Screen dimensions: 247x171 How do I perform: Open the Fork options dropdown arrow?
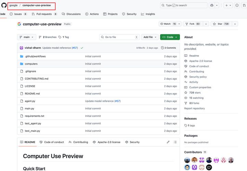coord(206,24)
